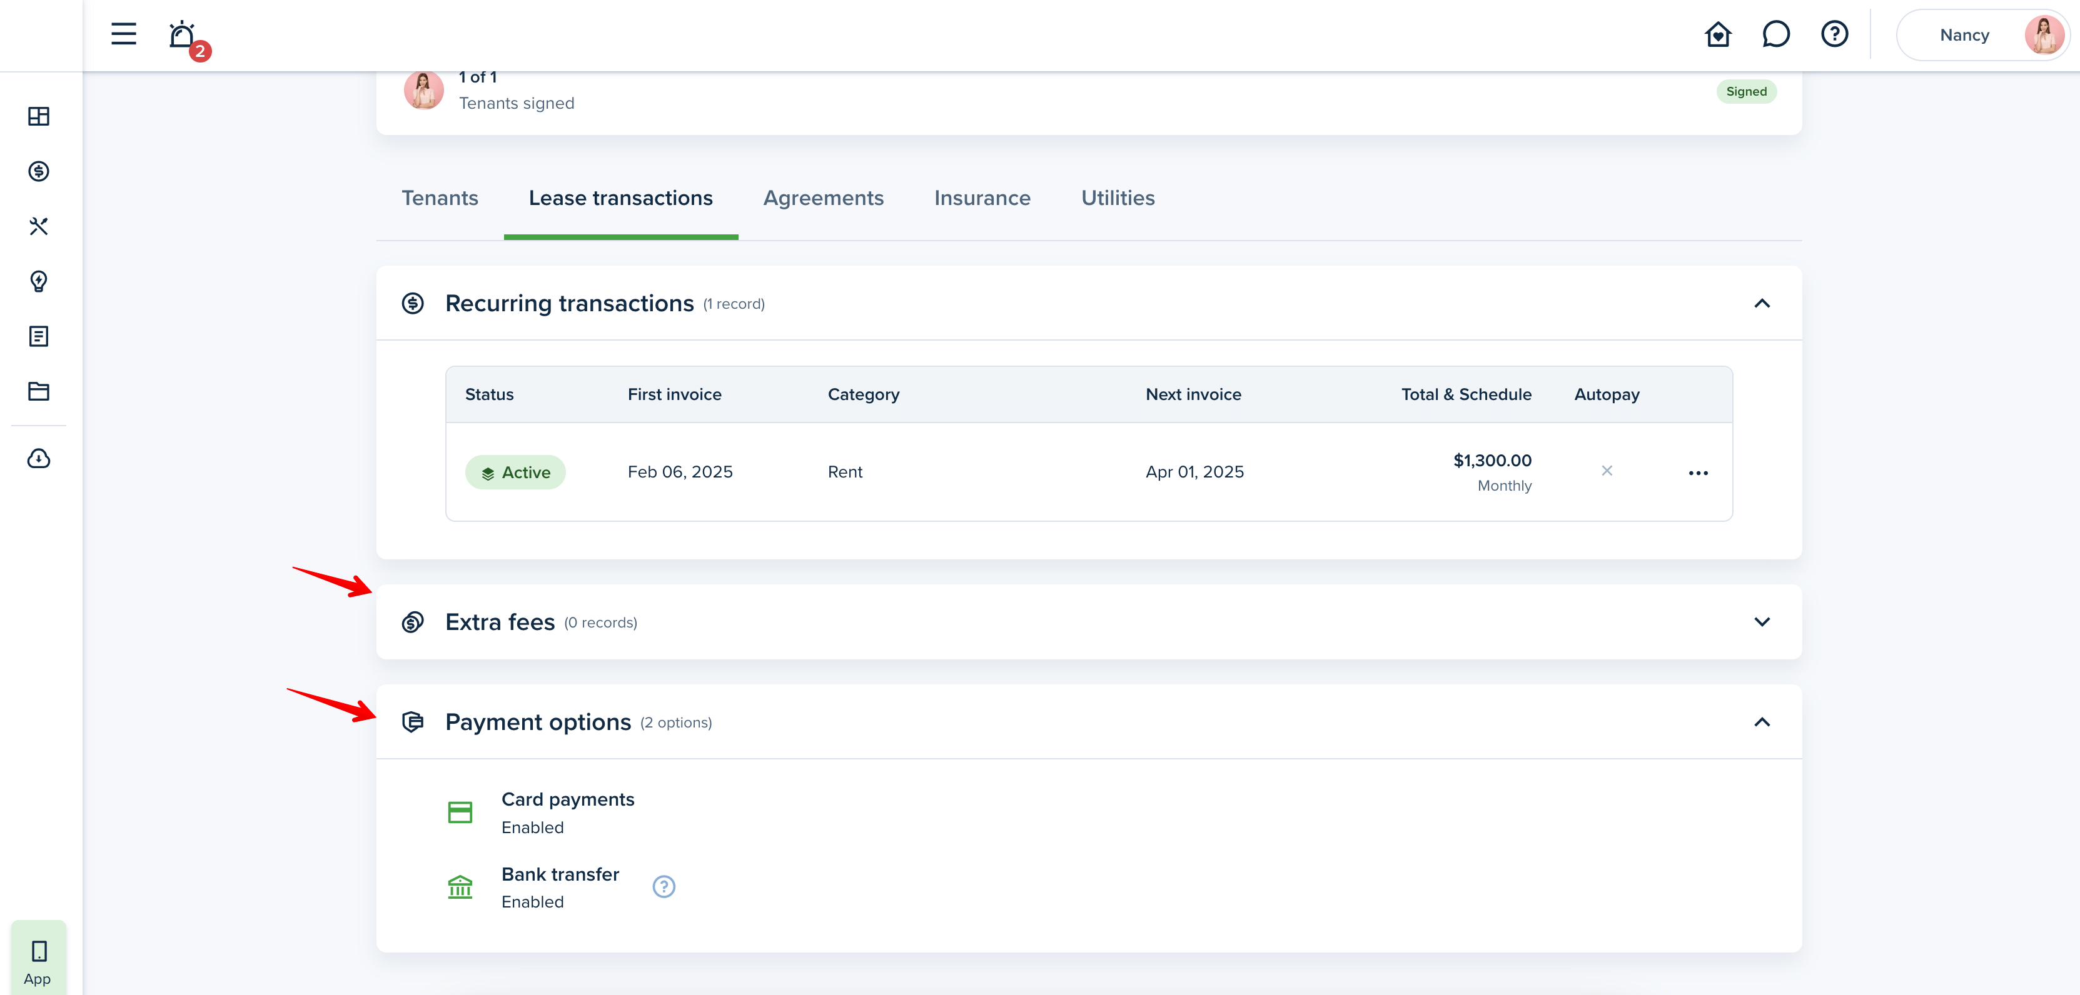
Task: Click the Card payments credit card icon
Action: click(x=460, y=812)
